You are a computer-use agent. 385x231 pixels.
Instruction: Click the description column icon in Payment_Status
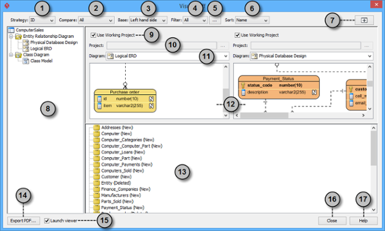click(x=243, y=92)
